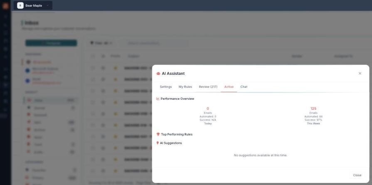Switch to the Settings tab
The height and width of the screenshot is (185, 372).
pos(166,87)
